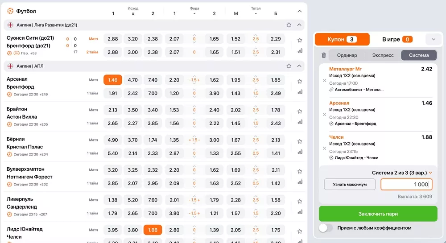Collapse the Англия АПЛ league section
Screen dimensions: 446x243
point(299,66)
